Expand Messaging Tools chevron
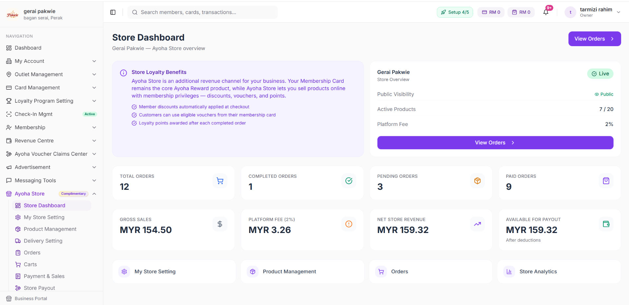Image resolution: width=629 pixels, height=305 pixels. click(94, 180)
